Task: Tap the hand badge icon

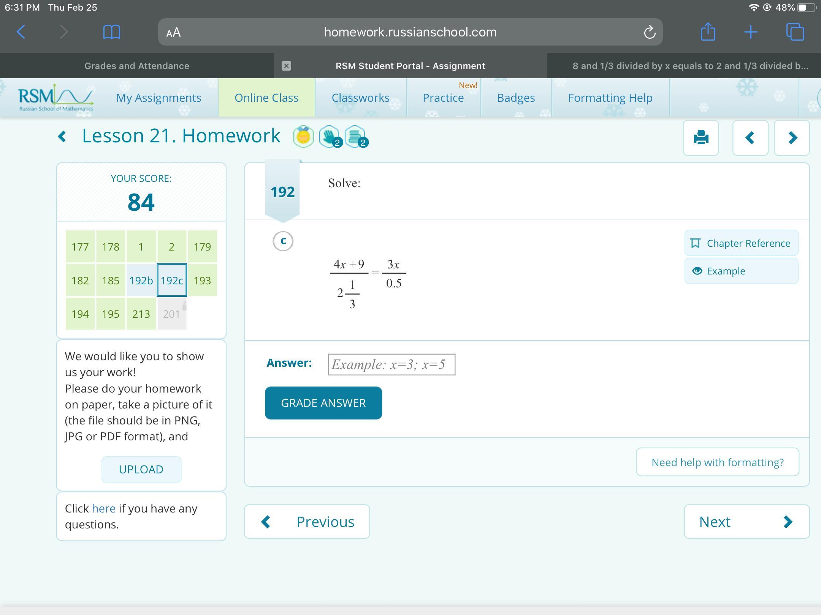Action: 329,137
